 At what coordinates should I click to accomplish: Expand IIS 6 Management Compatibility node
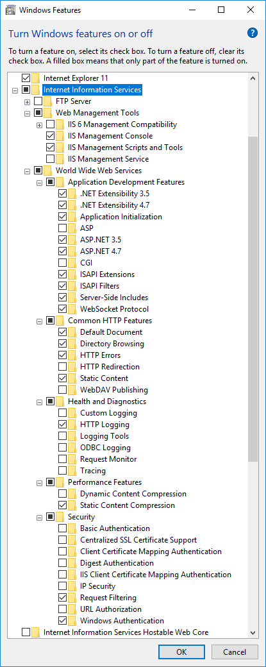click(40, 124)
